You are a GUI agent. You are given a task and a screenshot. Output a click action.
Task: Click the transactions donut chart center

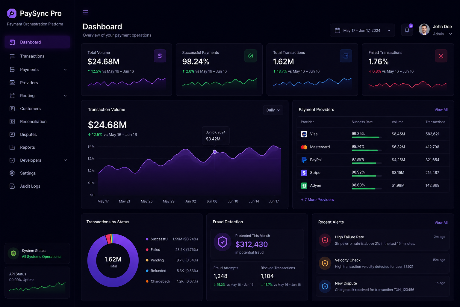(113, 261)
